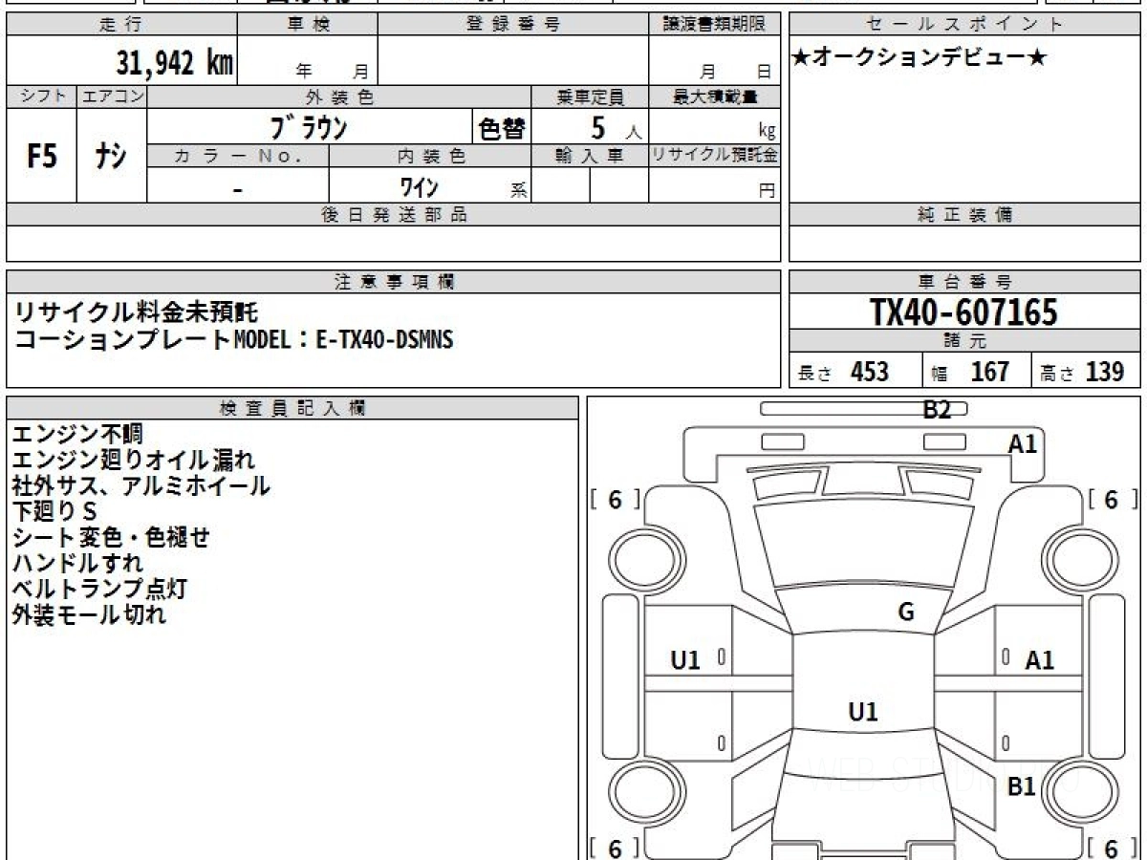Click the 後日発送部品 section header

coord(393,215)
